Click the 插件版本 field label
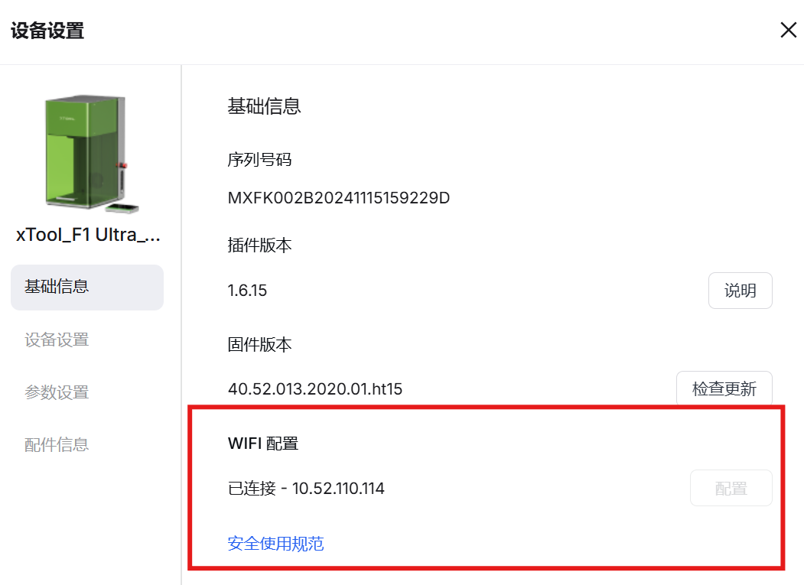The width and height of the screenshot is (804, 585). 260,245
